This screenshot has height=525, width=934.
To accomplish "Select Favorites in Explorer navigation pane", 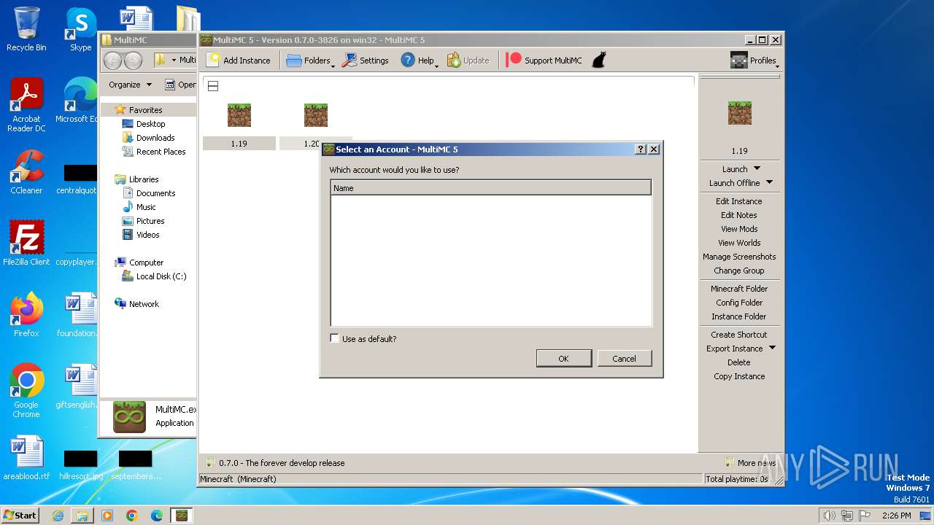I will [145, 110].
